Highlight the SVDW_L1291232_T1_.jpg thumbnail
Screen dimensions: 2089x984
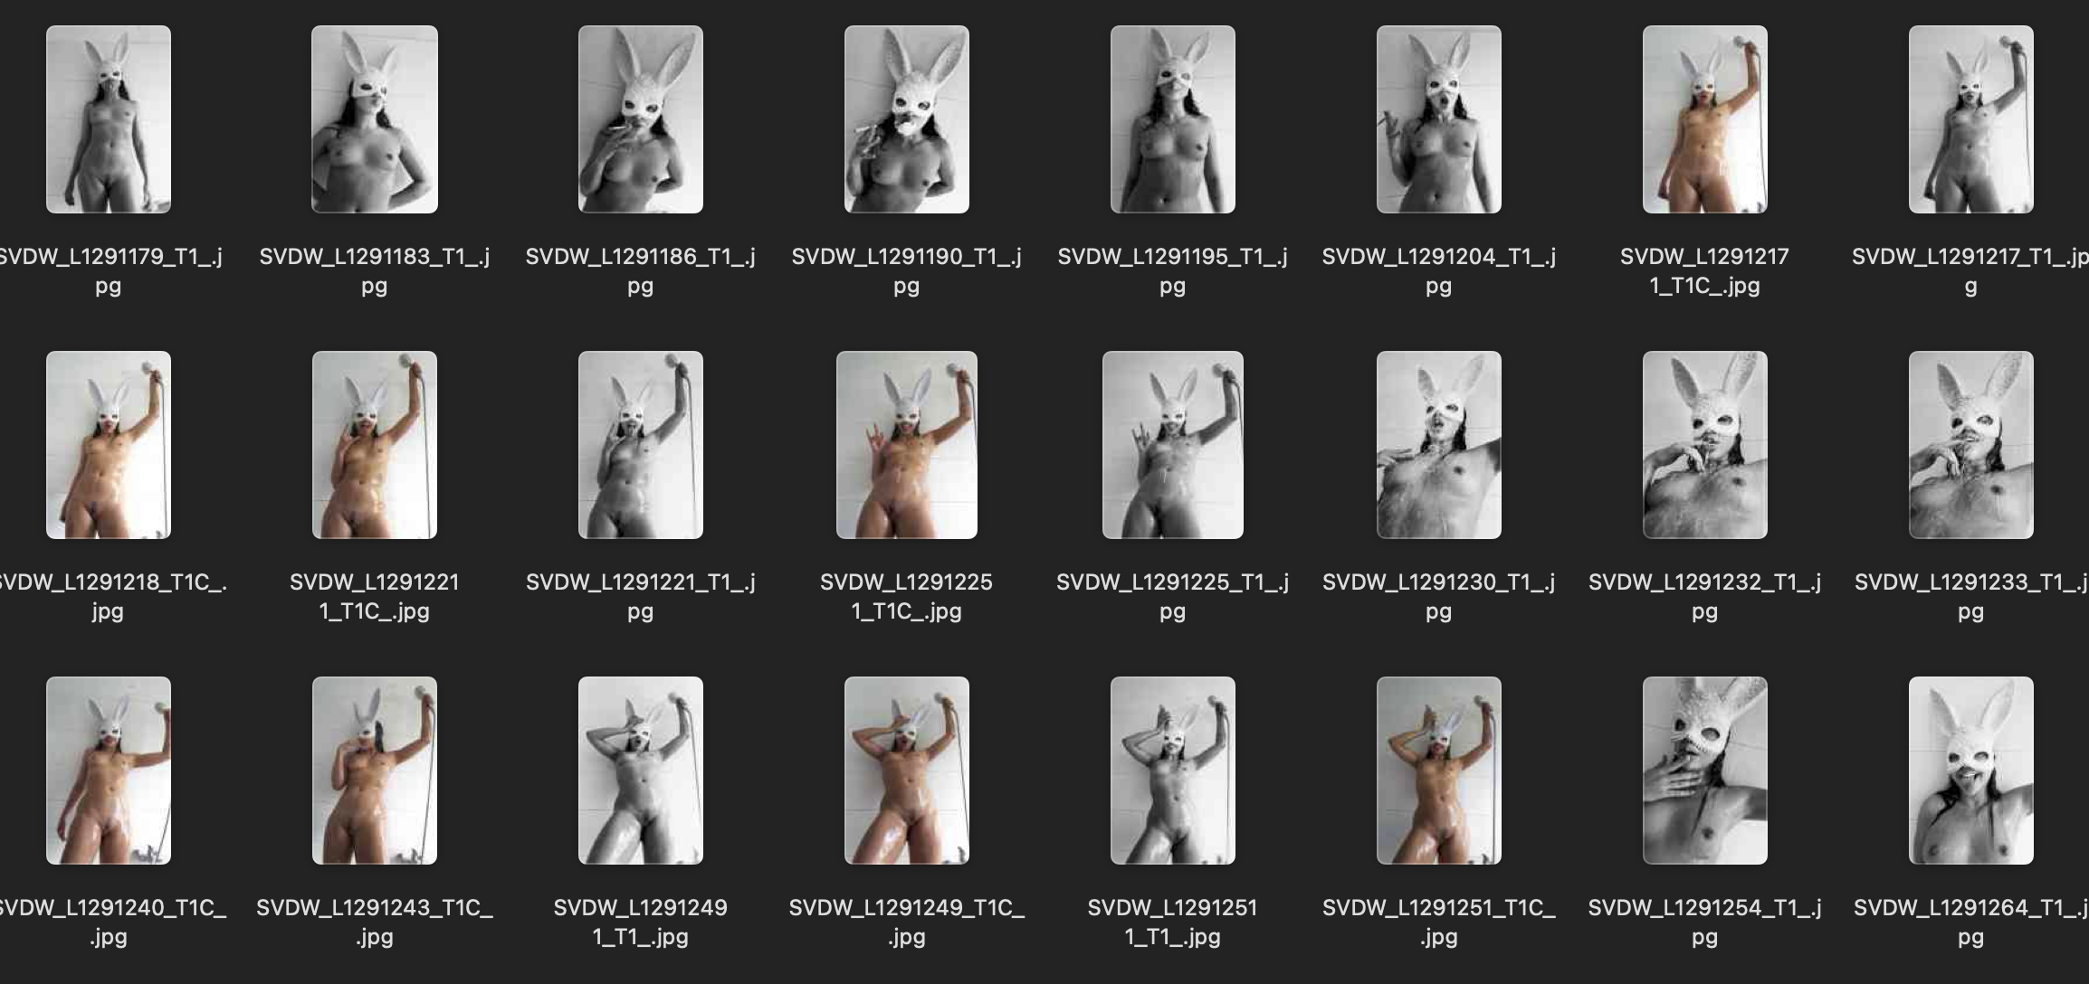(1705, 445)
